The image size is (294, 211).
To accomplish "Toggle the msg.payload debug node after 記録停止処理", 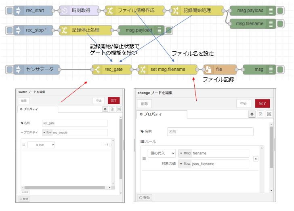I will [168, 30].
